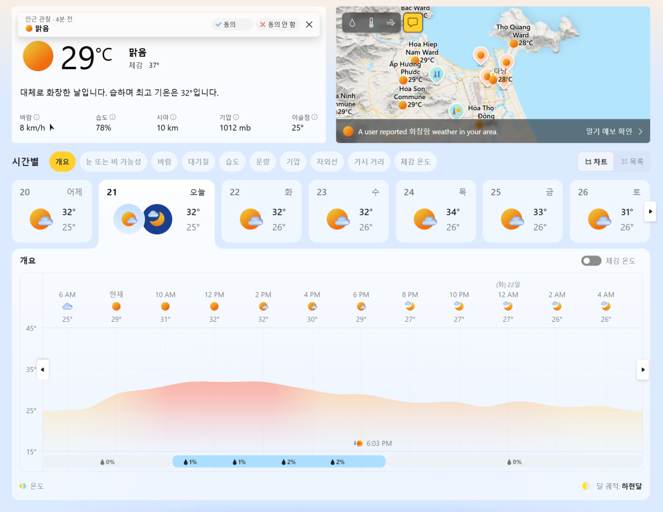Click the 78% humidity value
This screenshot has width=663, height=512.
pos(103,127)
